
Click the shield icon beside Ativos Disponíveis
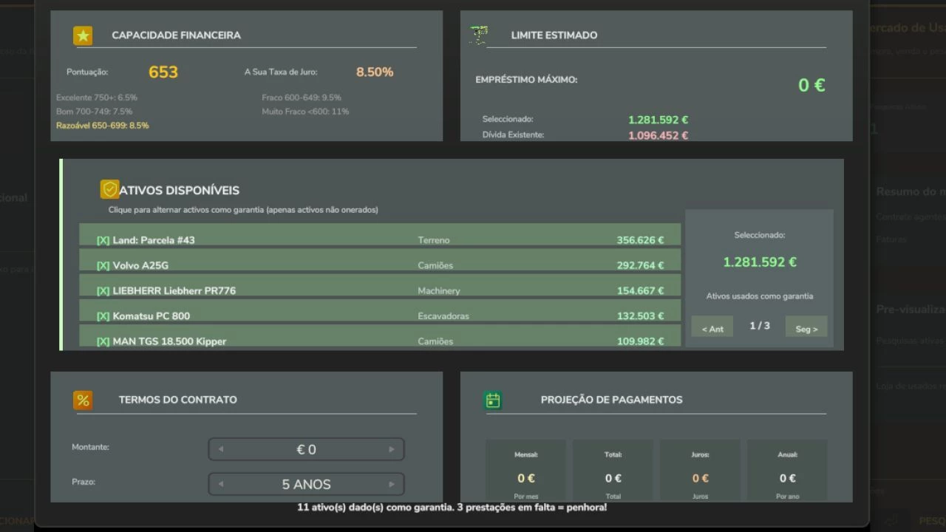[x=109, y=190]
